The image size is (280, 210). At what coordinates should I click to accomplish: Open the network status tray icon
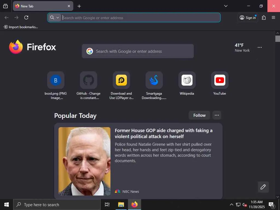tap(238, 205)
